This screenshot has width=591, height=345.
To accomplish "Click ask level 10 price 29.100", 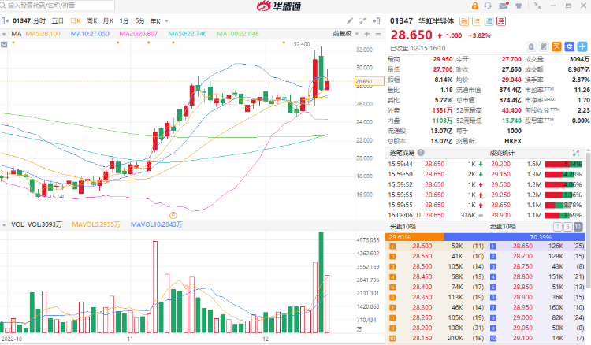I will [522, 338].
